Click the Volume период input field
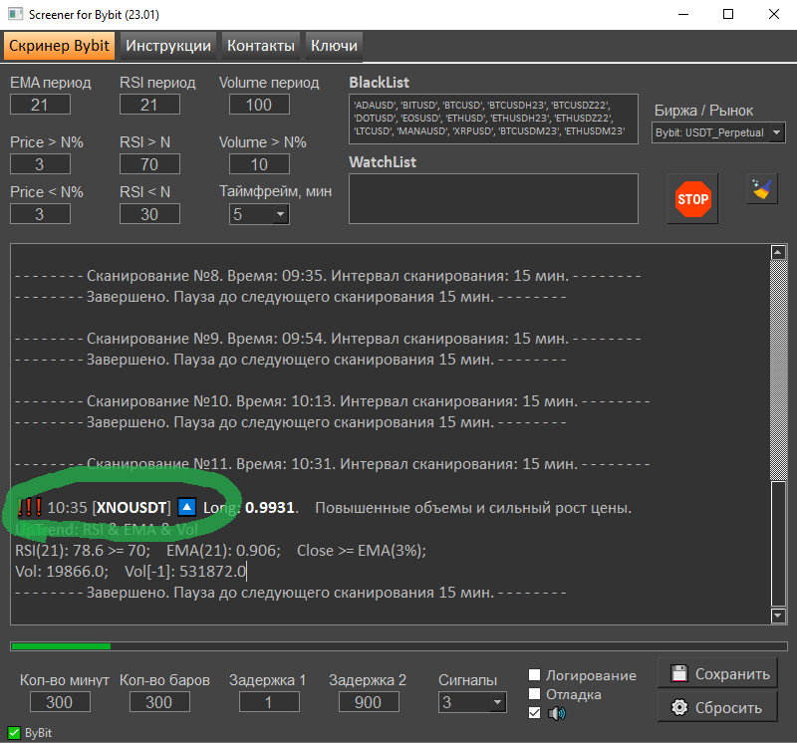This screenshot has height=743, width=797. click(259, 105)
